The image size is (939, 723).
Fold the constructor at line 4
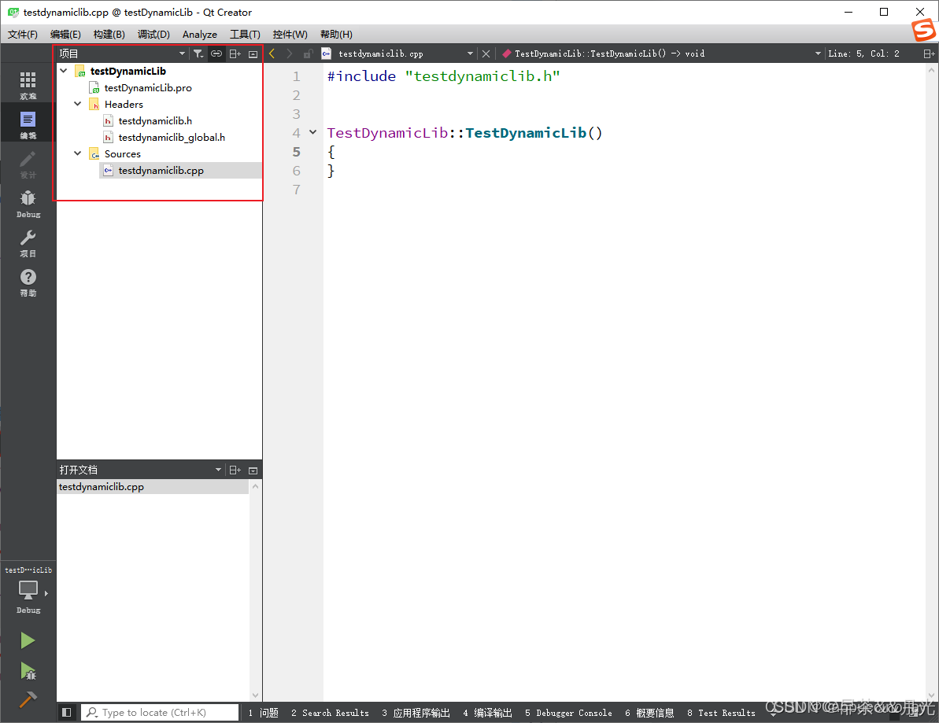click(x=312, y=132)
